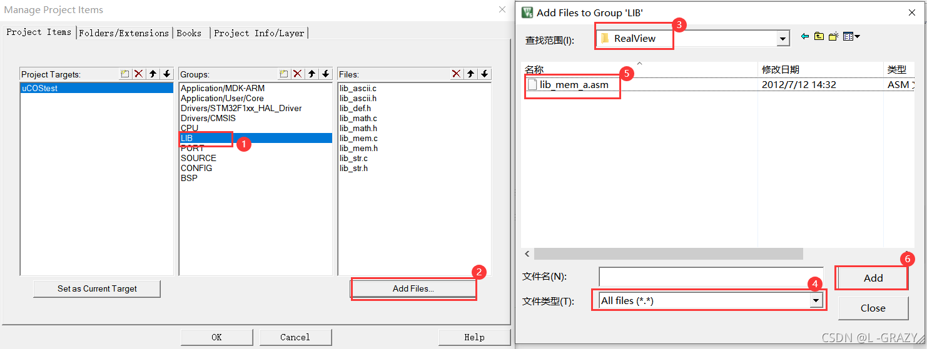Open the Folders/Extensions tab
The width and height of the screenshot is (927, 349).
[x=124, y=33]
